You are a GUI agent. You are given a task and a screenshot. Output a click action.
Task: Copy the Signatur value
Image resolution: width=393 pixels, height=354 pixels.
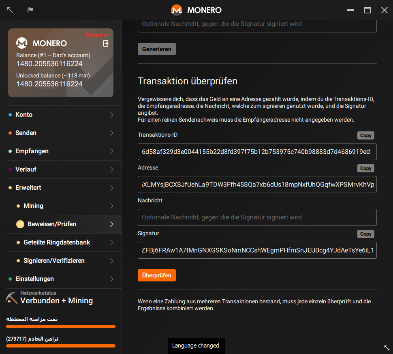tap(366, 234)
